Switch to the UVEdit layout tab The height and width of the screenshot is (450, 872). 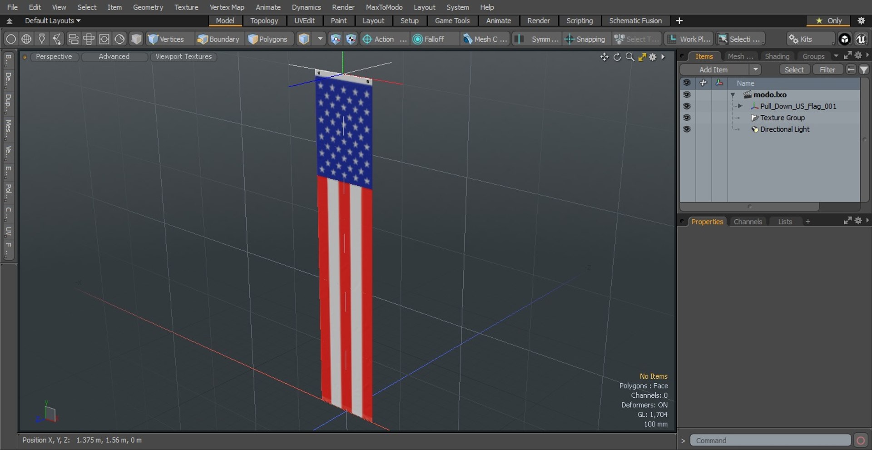coord(304,20)
